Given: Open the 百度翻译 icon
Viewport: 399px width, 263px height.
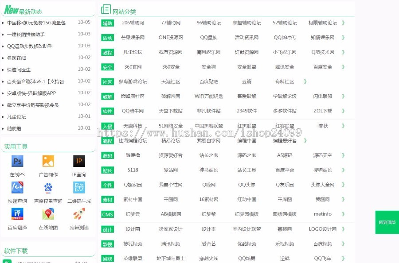Looking at the screenshot, I should tap(17, 214).
